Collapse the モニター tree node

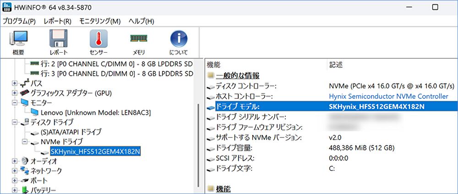15,102
